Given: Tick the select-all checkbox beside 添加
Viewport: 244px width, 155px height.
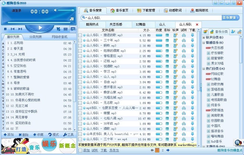Looking at the screenshot, I should click(x=80, y=150).
